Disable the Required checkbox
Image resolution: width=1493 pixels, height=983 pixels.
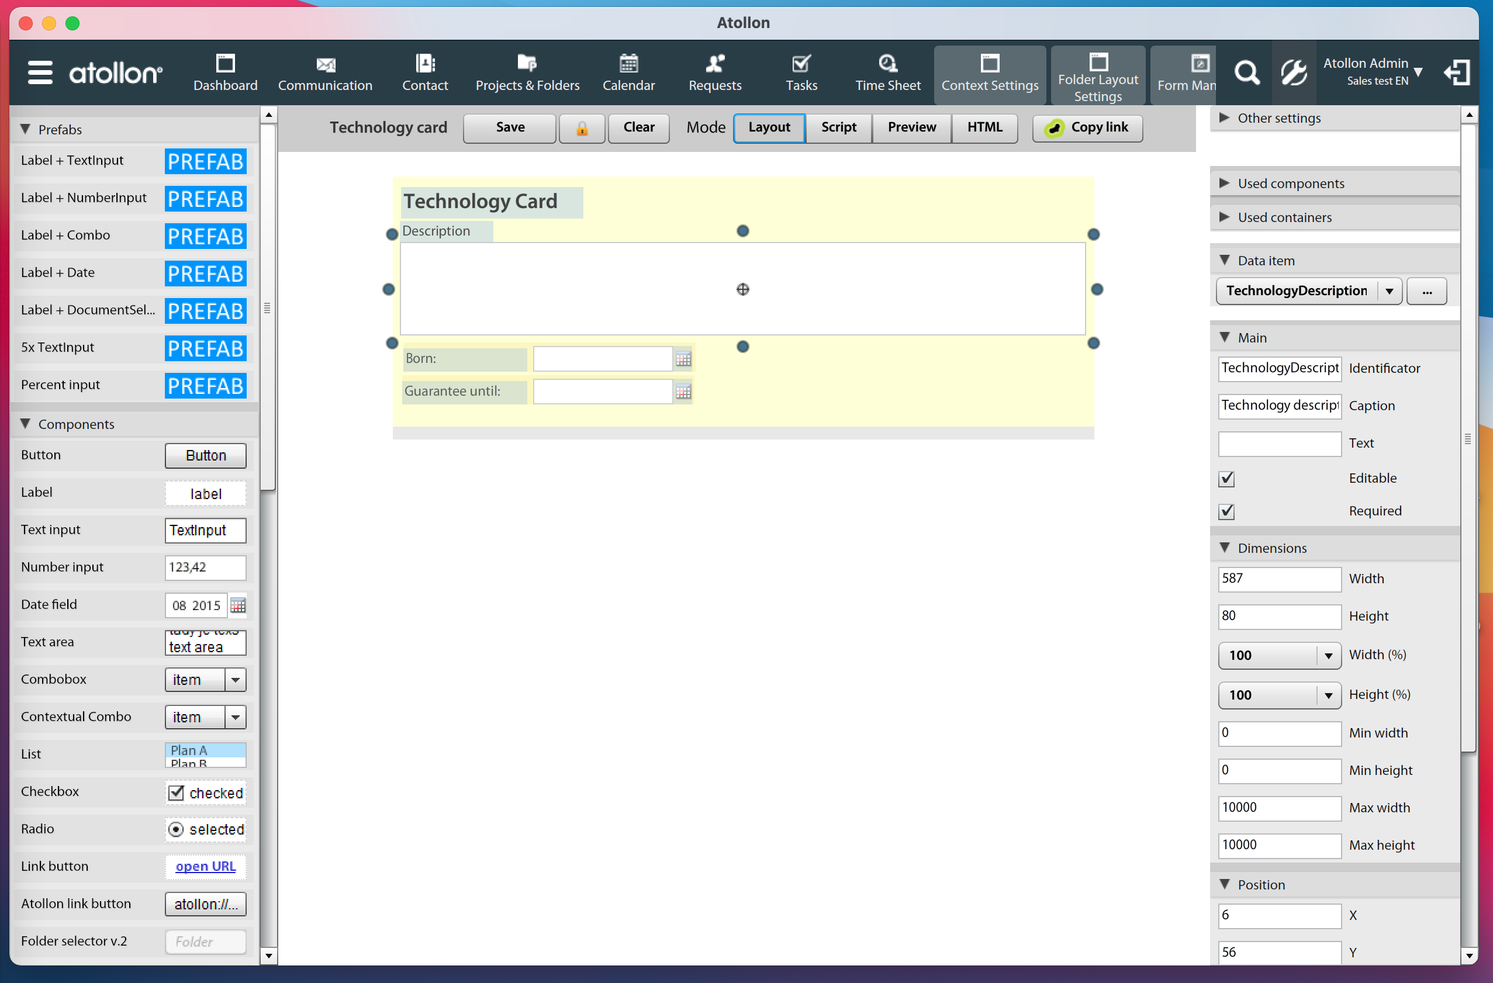click(x=1227, y=511)
